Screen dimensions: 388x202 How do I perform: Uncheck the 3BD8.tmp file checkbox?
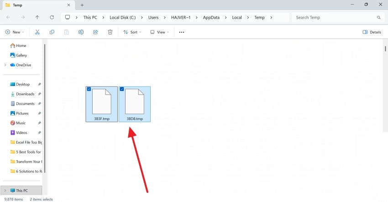click(x=122, y=89)
